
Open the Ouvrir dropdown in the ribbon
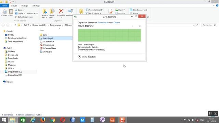coord(120,10)
